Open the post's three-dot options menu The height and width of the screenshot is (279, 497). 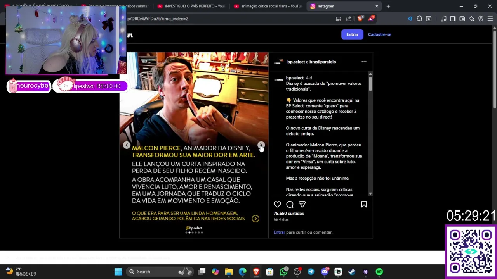click(x=364, y=62)
